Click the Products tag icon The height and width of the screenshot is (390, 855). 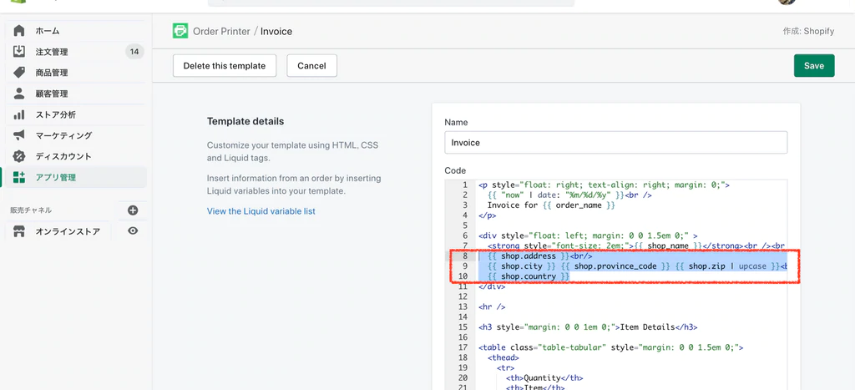coord(19,73)
